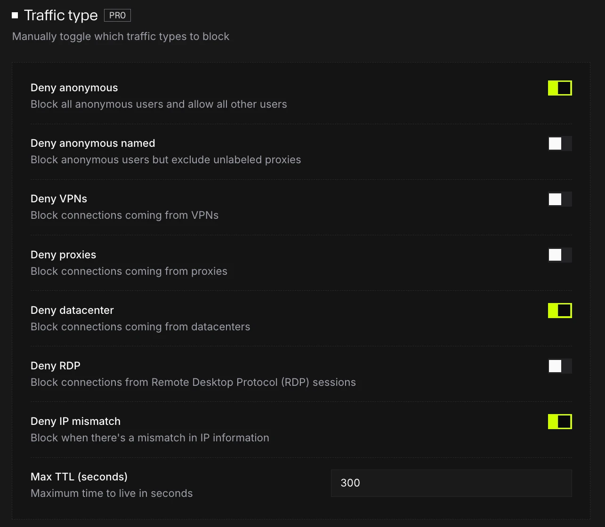Turn off the Deny datacenter switch
Screen dimensions: 605x527
tap(560, 311)
